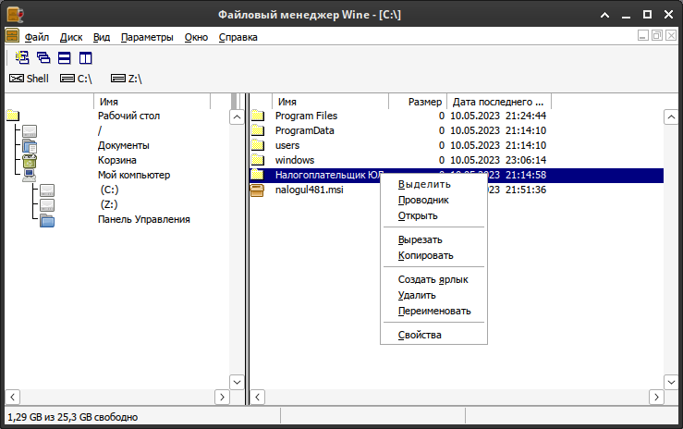Screen dimensions: 683x429
Task: Click left pane scroll up arrow
Action: pyautogui.click(x=237, y=117)
